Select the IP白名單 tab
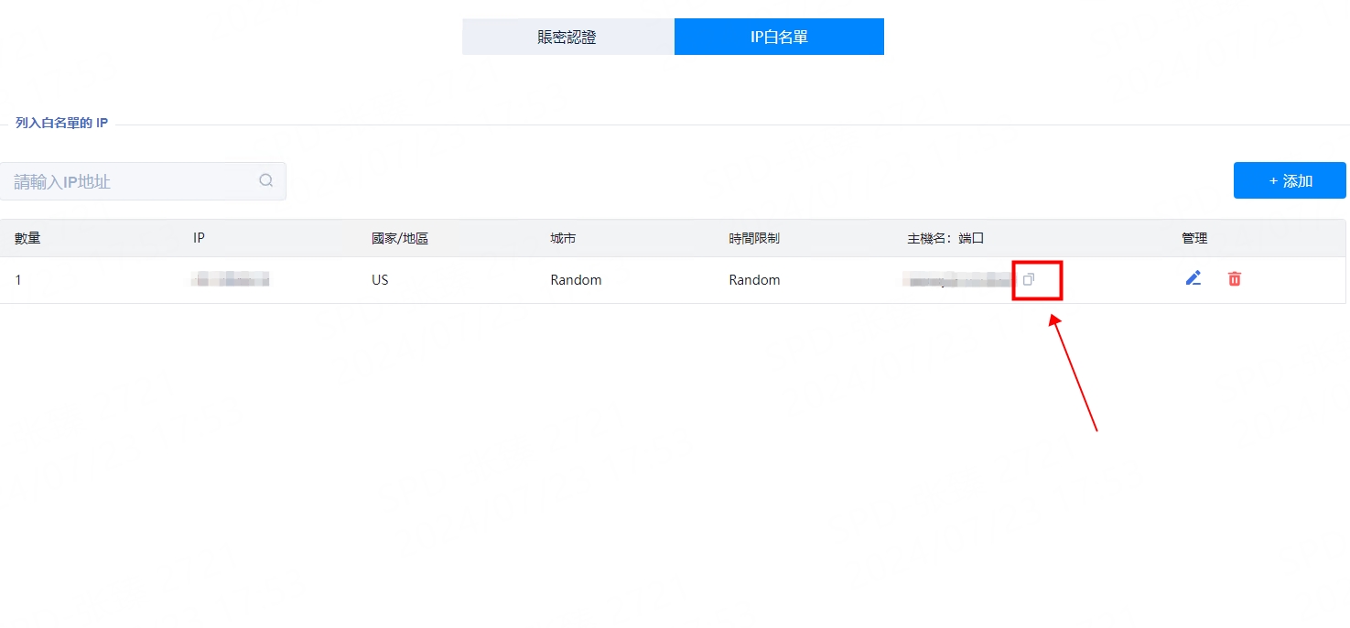The image size is (1350, 628). coord(779,38)
